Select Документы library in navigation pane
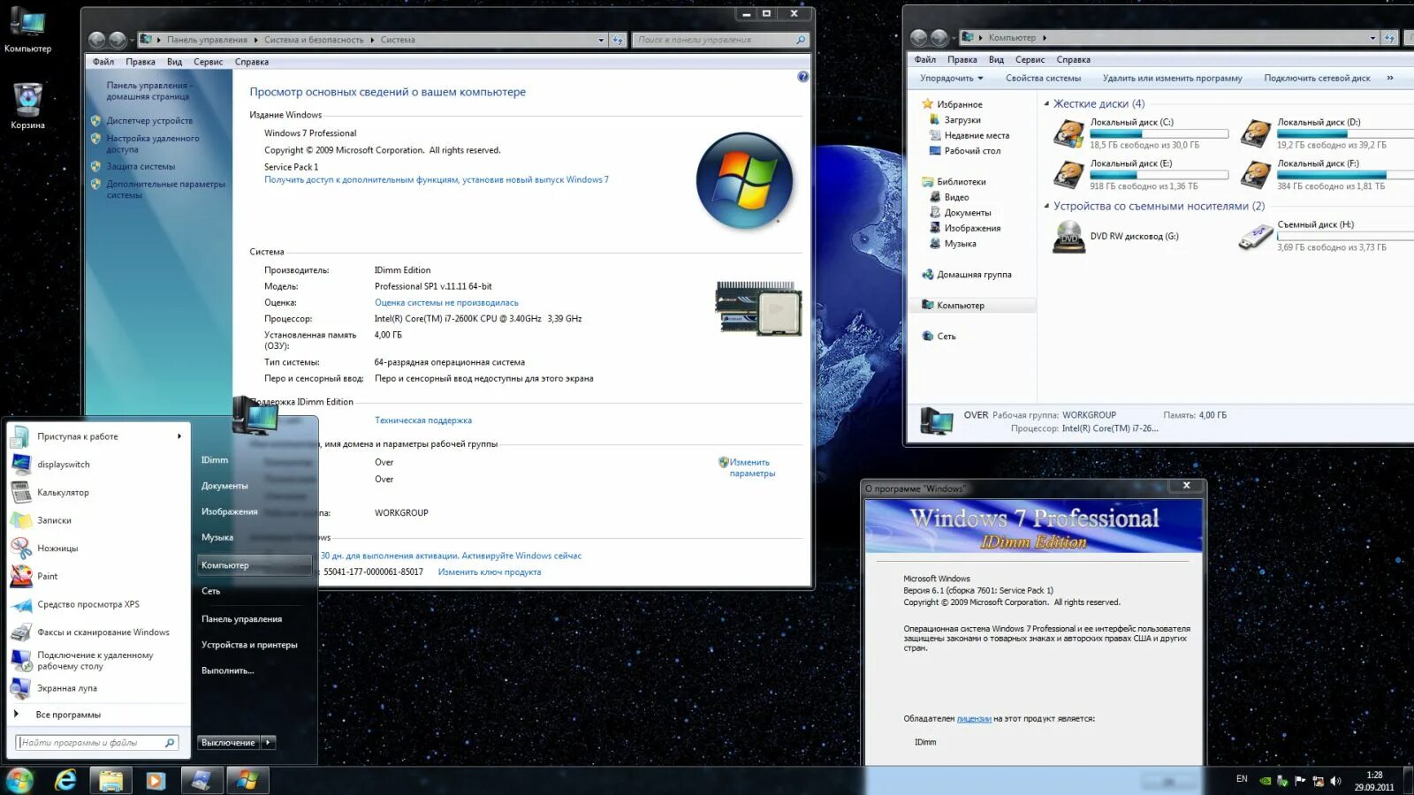 pos(968,213)
